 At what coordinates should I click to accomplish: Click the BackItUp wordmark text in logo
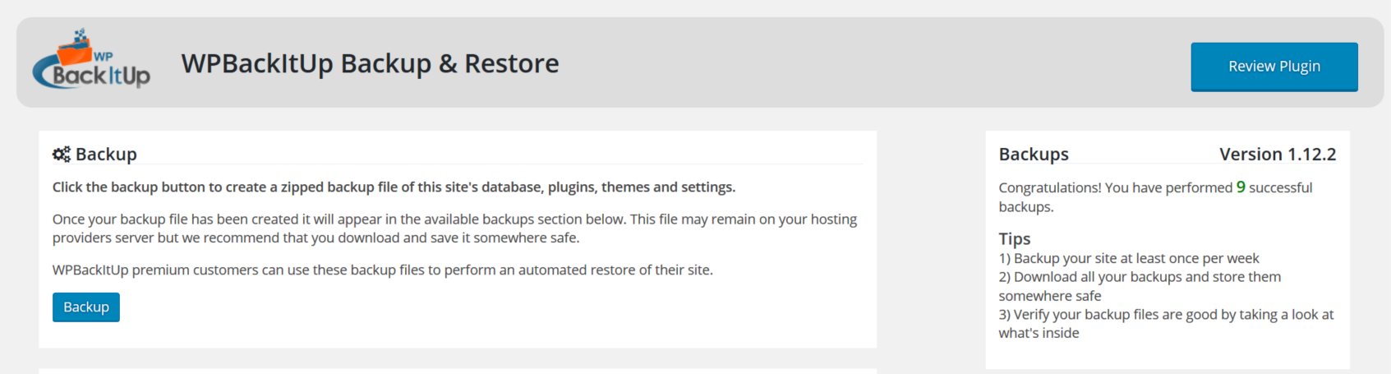coord(101,76)
